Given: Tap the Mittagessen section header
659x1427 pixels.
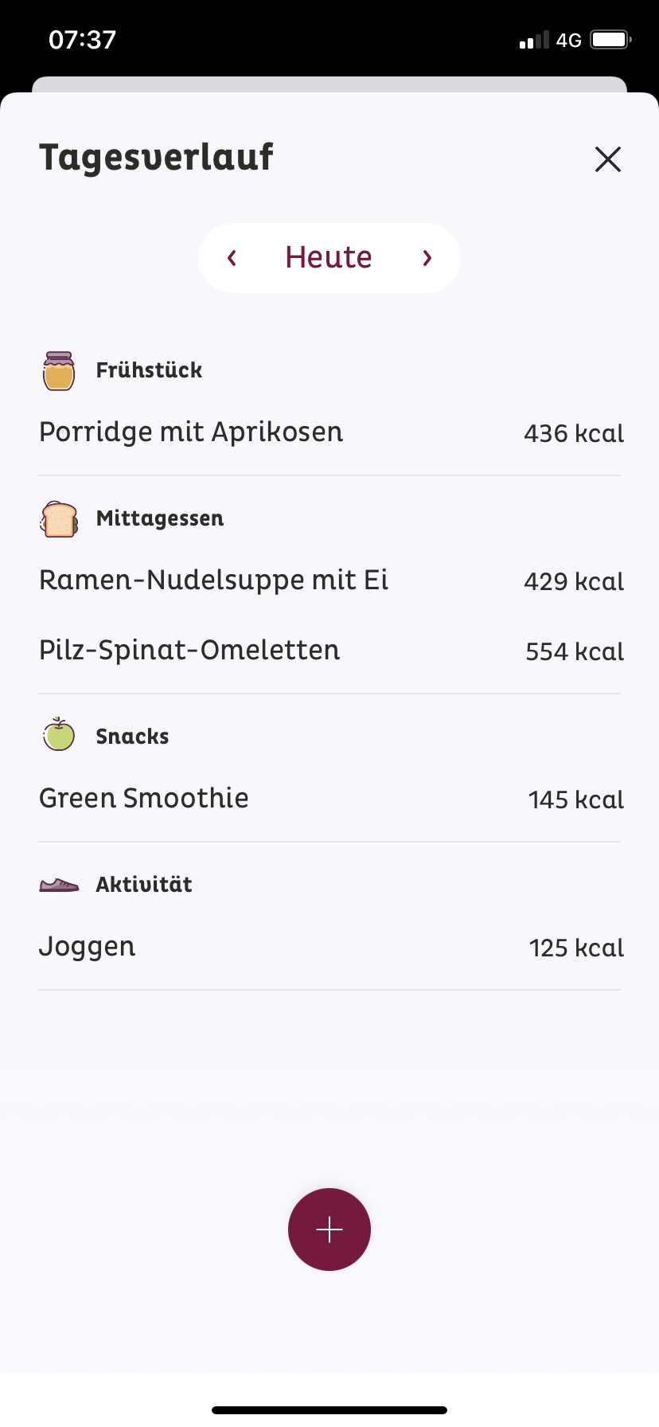Looking at the screenshot, I should [160, 518].
